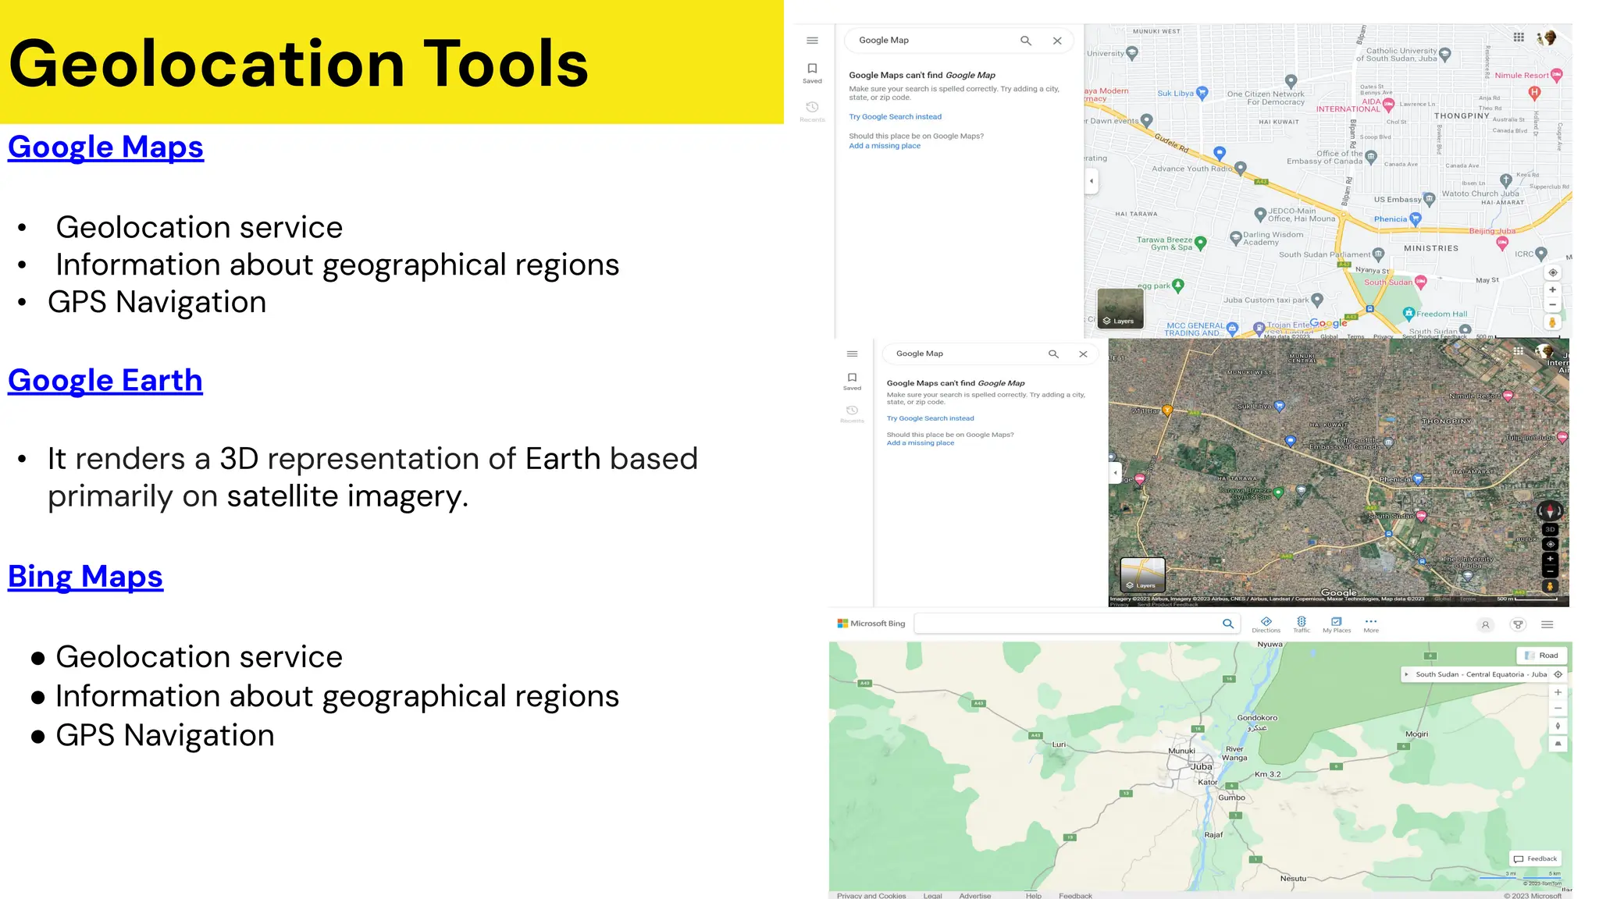Click the Bing search magnifier icon
This screenshot has width=1599, height=899.
[1228, 624]
